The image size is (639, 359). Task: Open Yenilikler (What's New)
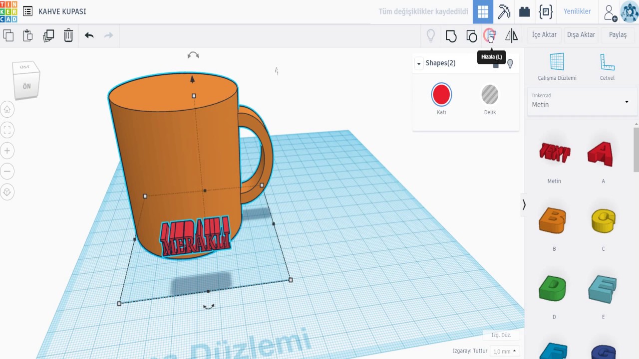577,11
